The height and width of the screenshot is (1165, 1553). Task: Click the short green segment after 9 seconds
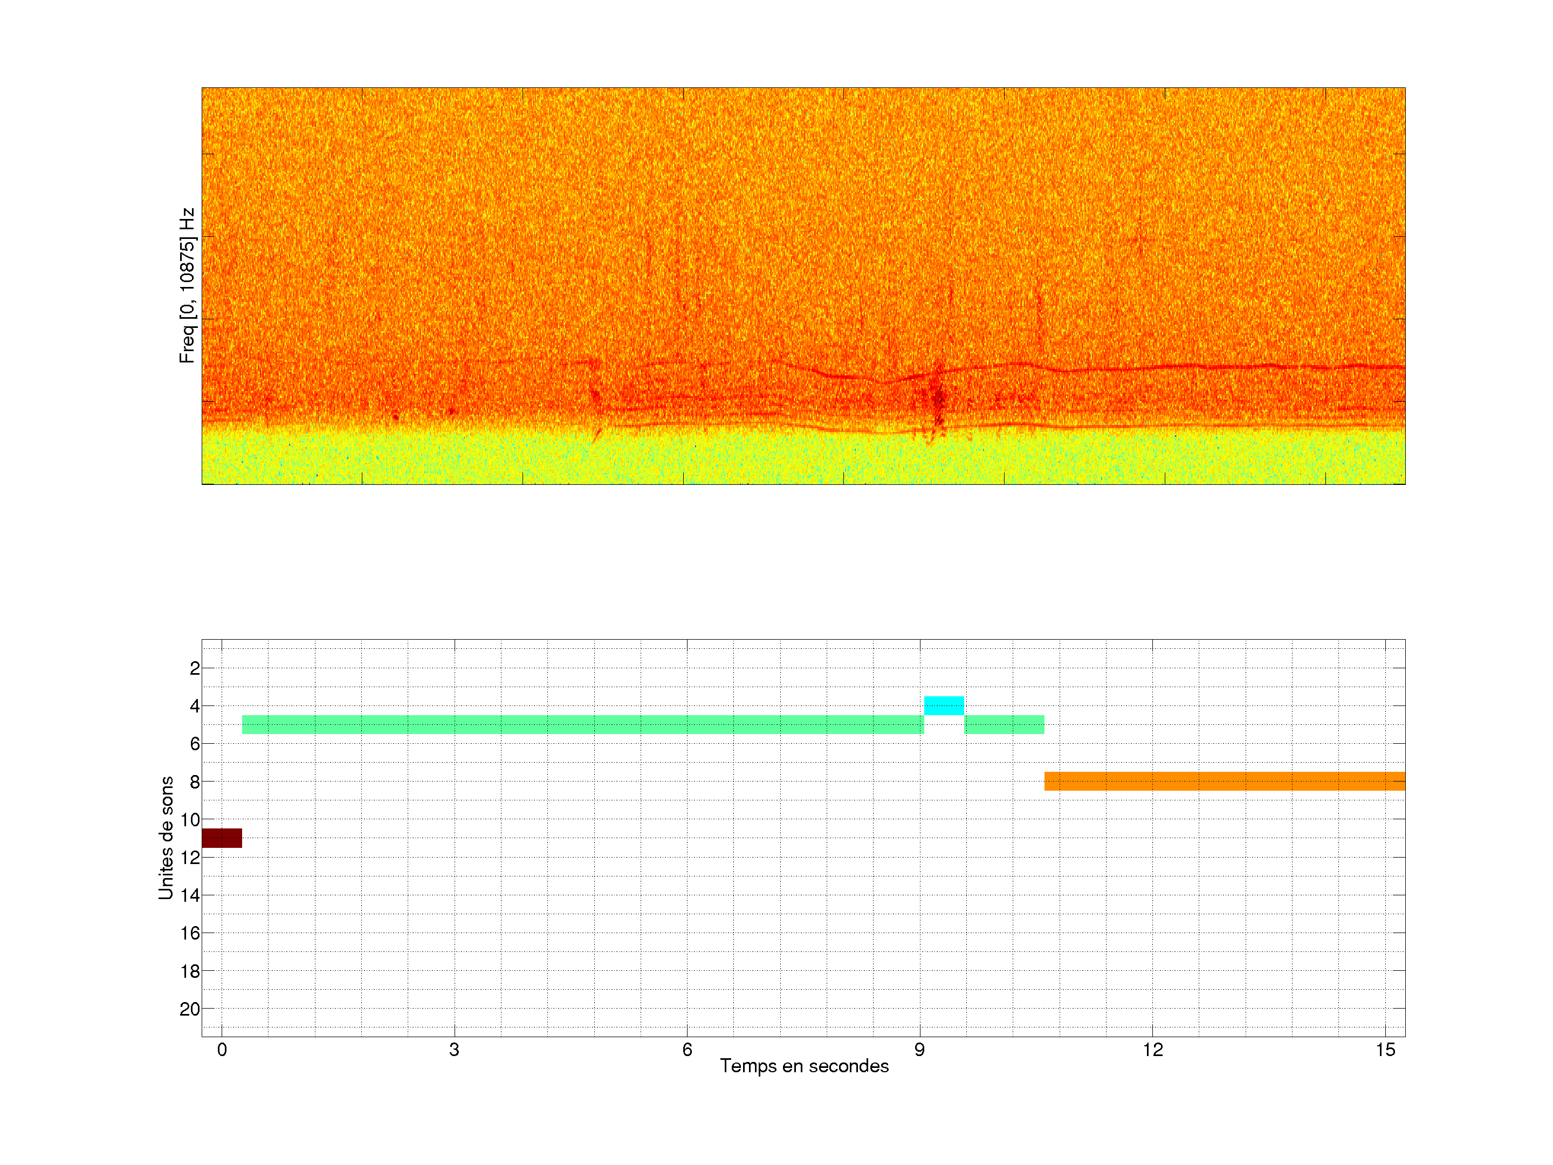1004,724
